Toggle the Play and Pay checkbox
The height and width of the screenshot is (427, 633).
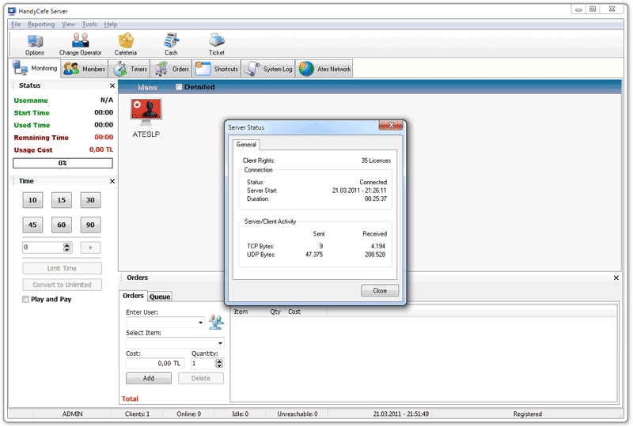[26, 300]
